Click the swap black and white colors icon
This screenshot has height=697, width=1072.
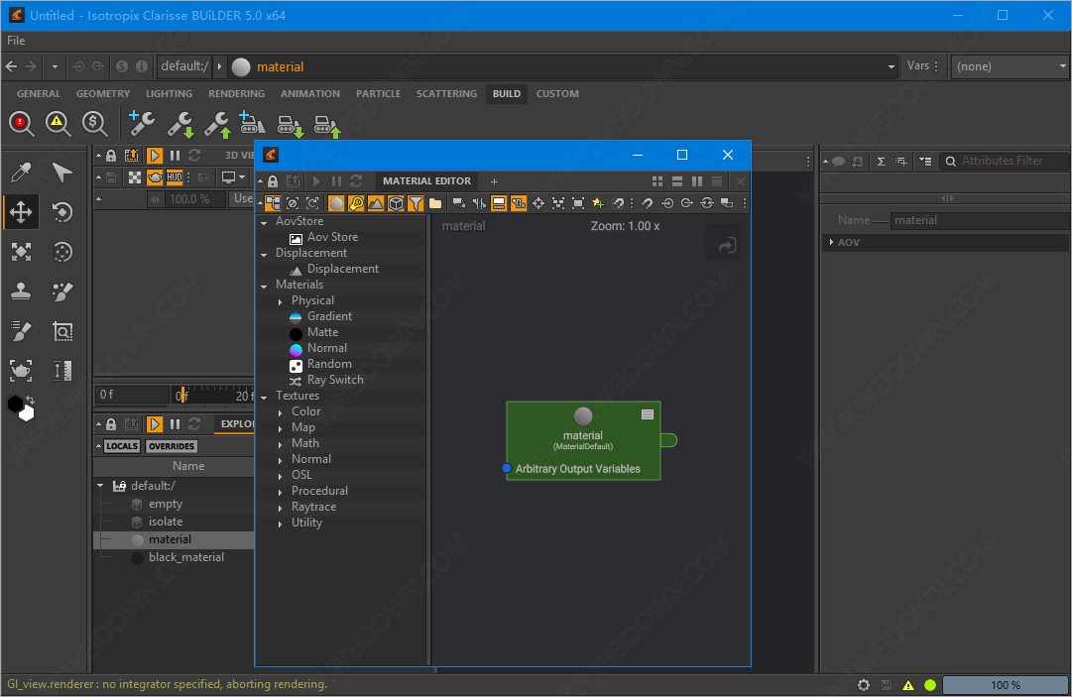click(30, 400)
